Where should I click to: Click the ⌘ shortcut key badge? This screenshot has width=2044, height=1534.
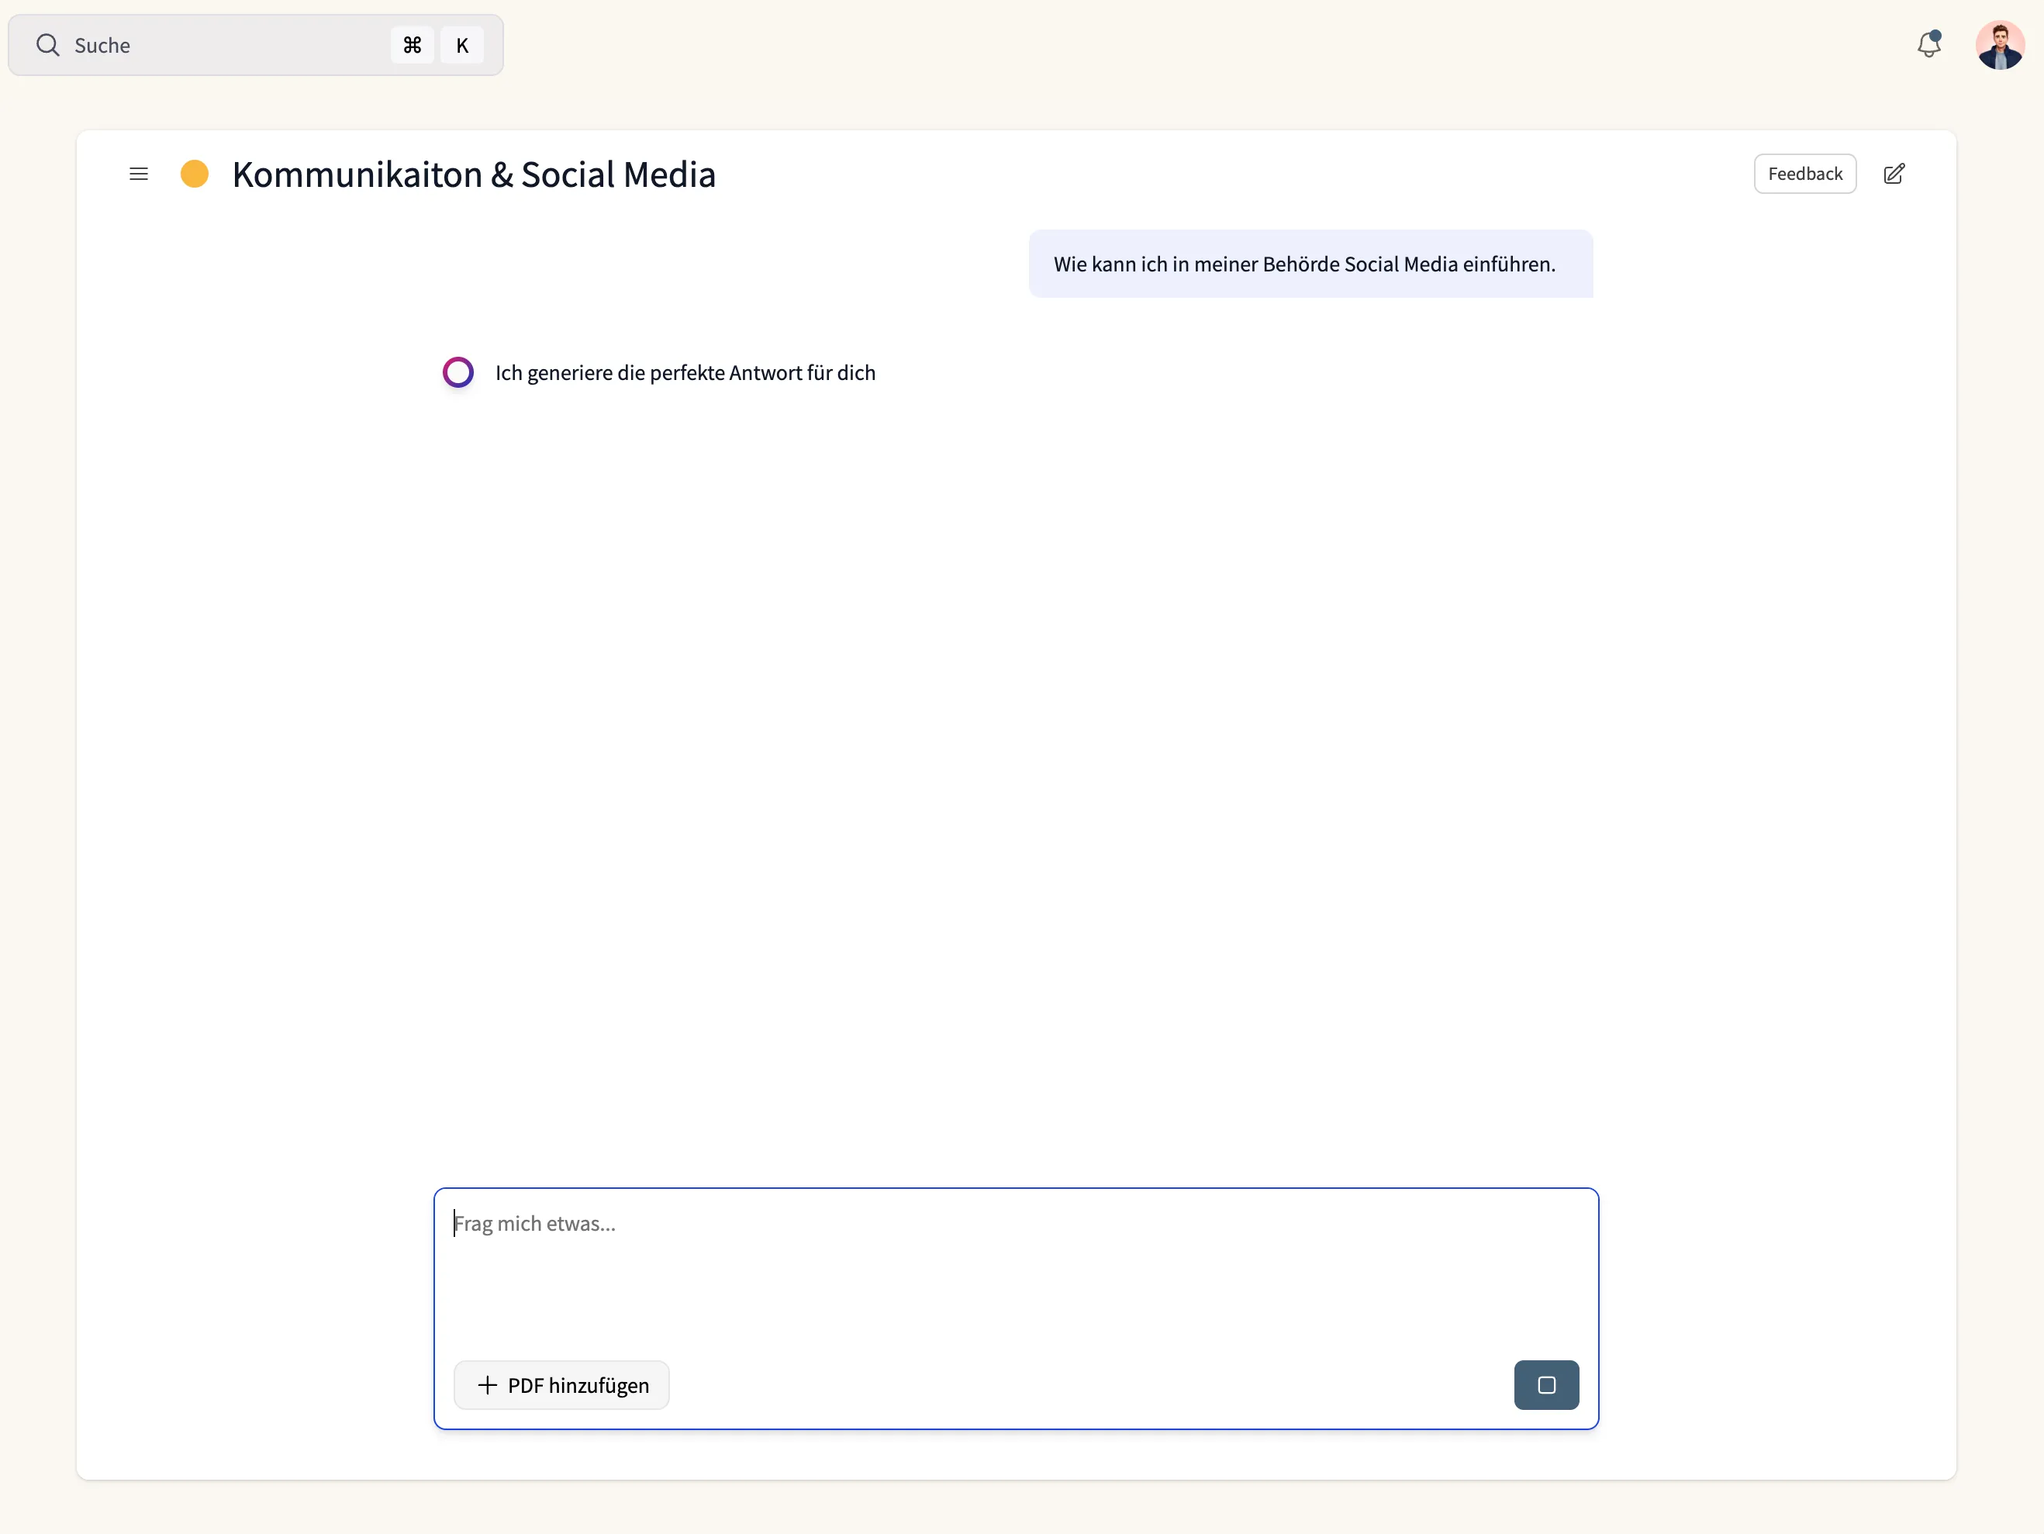click(x=412, y=45)
